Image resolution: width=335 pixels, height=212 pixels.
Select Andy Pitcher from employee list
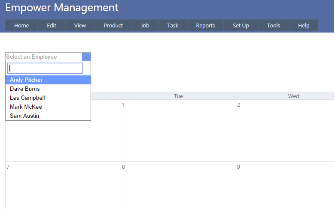click(x=26, y=80)
